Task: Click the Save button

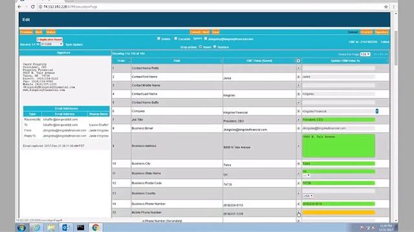Action: 215,32
